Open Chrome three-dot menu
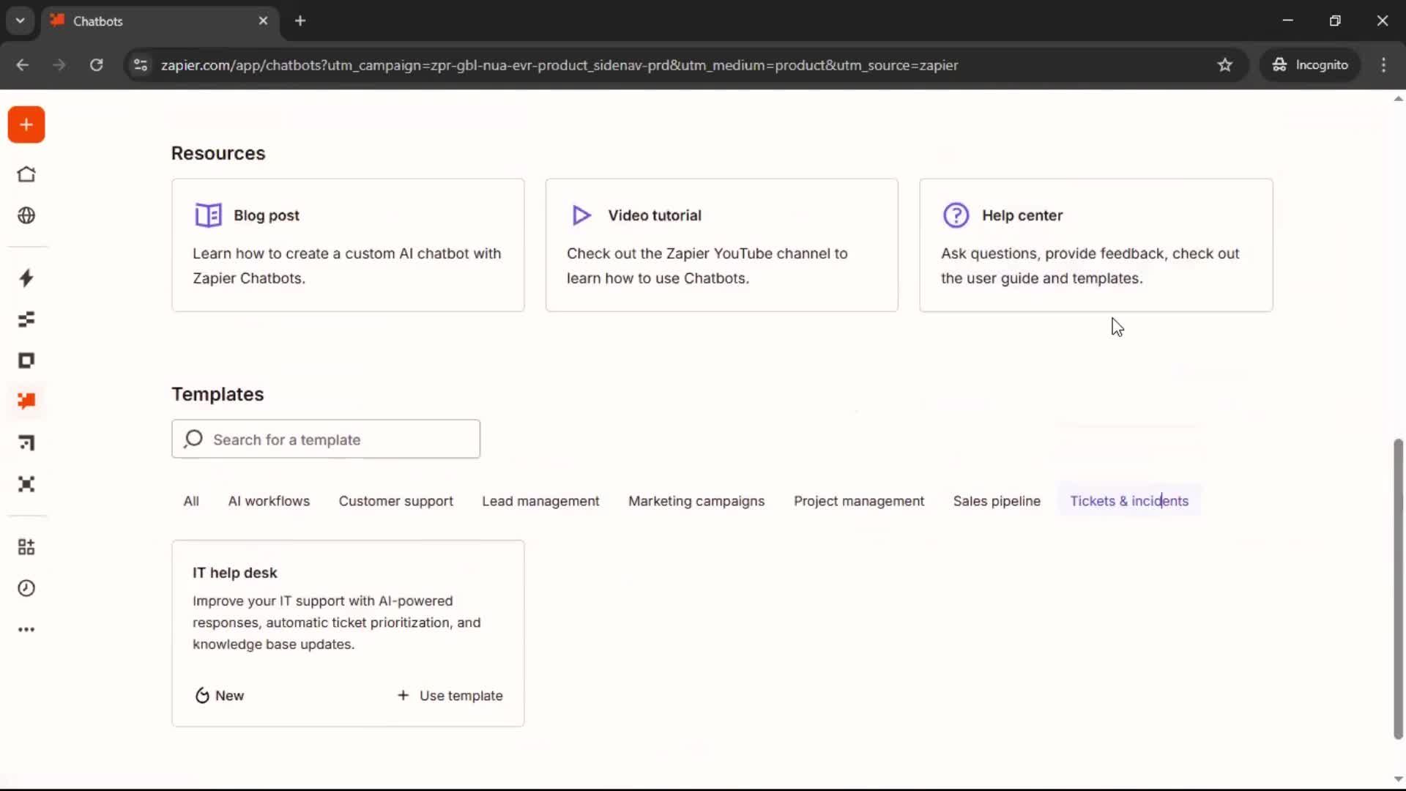The width and height of the screenshot is (1406, 791). coord(1383,65)
